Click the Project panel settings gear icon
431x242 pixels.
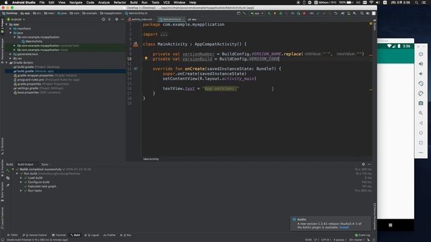[117, 19]
